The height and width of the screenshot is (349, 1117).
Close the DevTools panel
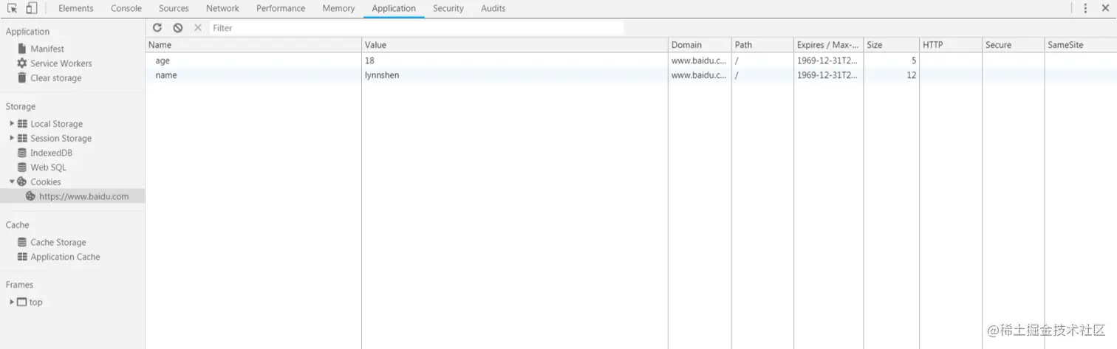1105,8
